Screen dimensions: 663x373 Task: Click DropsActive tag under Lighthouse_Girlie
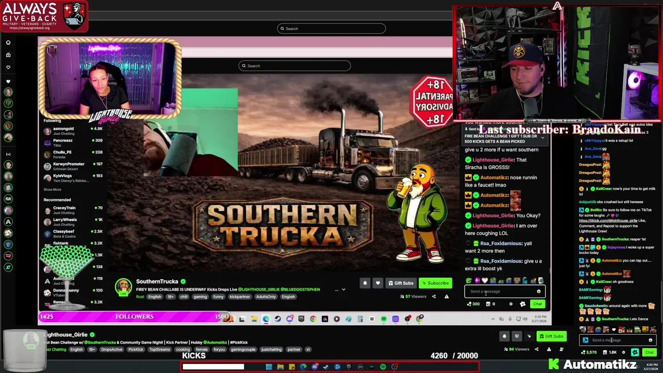click(112, 349)
